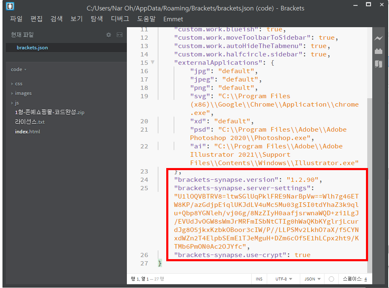Viewport: 389px width, 288px height.
Task: Maximize the Brackets window
Action: (x=368, y=5)
